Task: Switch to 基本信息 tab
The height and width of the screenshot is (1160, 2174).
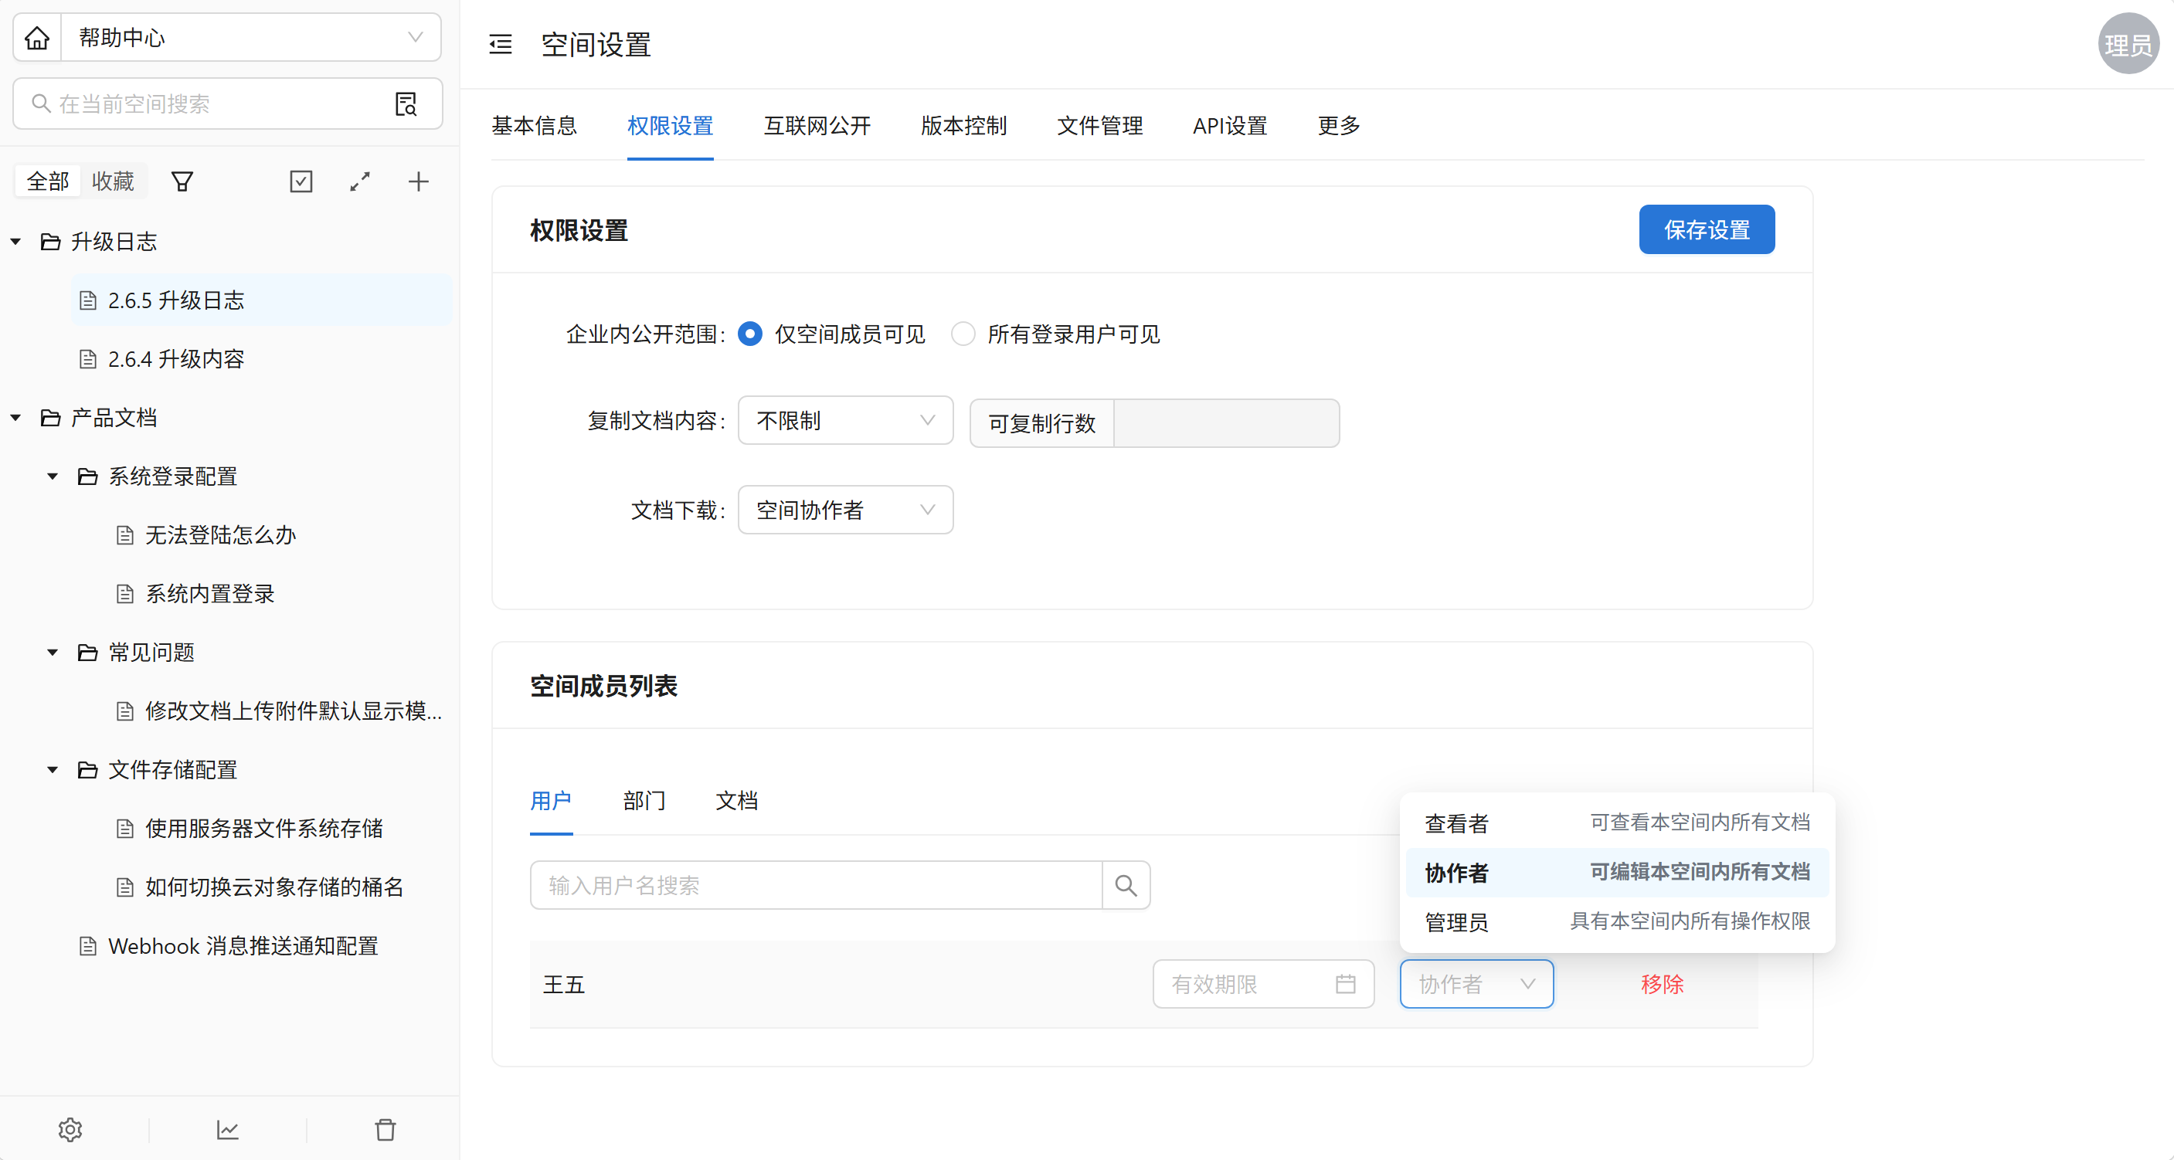Action: pos(534,126)
